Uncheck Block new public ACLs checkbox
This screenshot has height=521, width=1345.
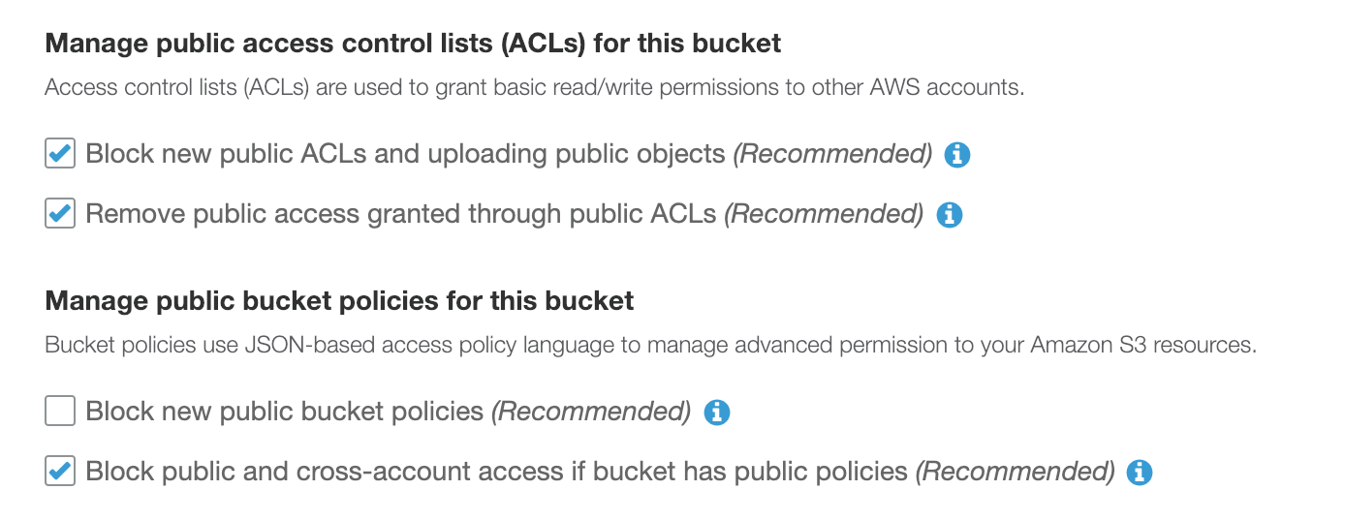pyautogui.click(x=60, y=154)
